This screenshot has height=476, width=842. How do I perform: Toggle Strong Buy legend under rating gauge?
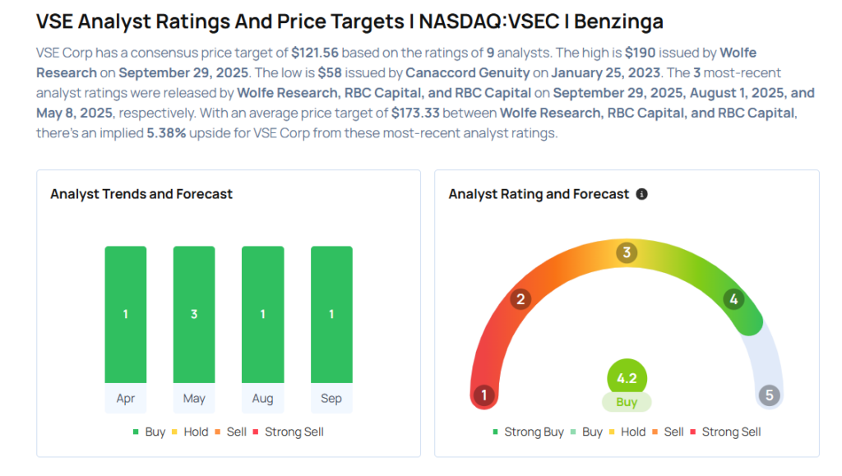pos(528,432)
